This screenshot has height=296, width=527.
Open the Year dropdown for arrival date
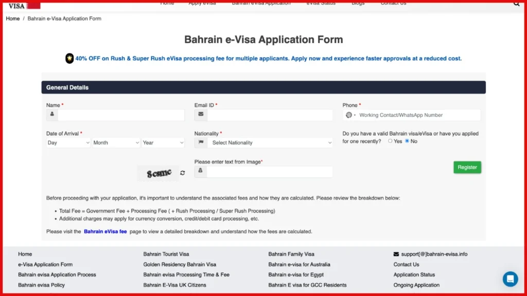(163, 143)
